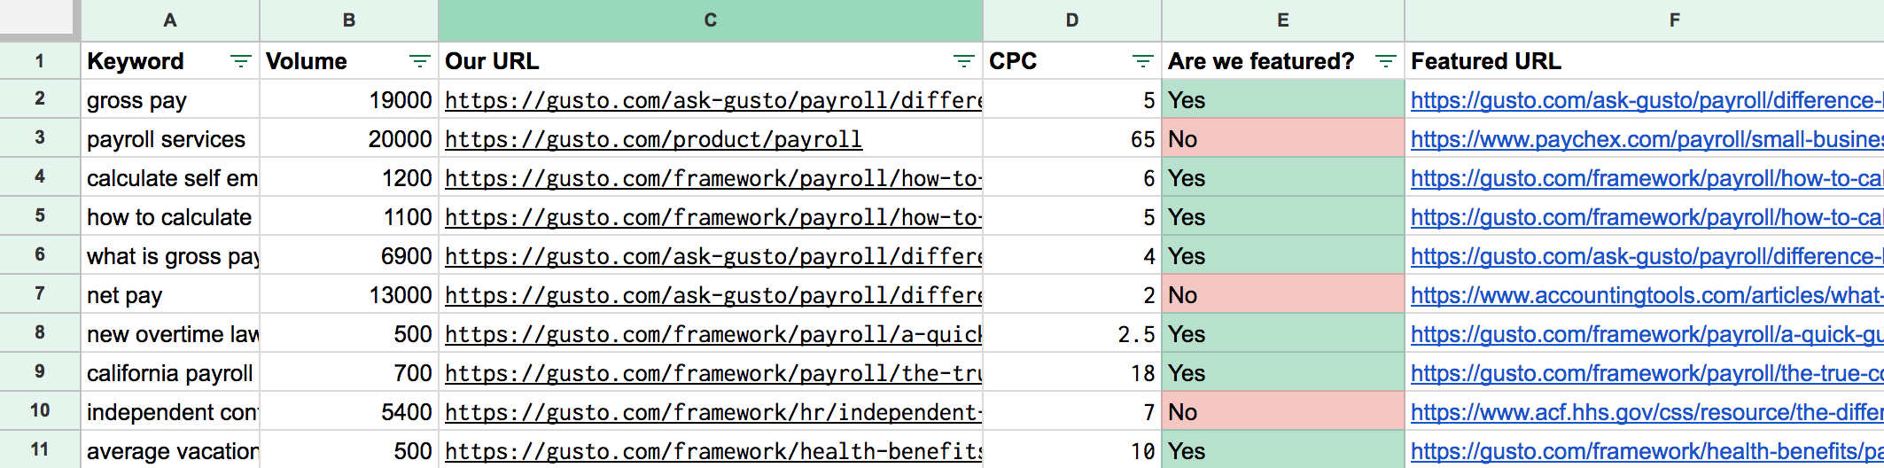The image size is (1884, 468).
Task: Open the acf.hhs.gov featured URL link
Action: [1647, 412]
